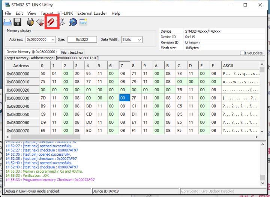This screenshot has width=270, height=197.
Task: Click the Save file floppy icon
Action: coord(17,22)
